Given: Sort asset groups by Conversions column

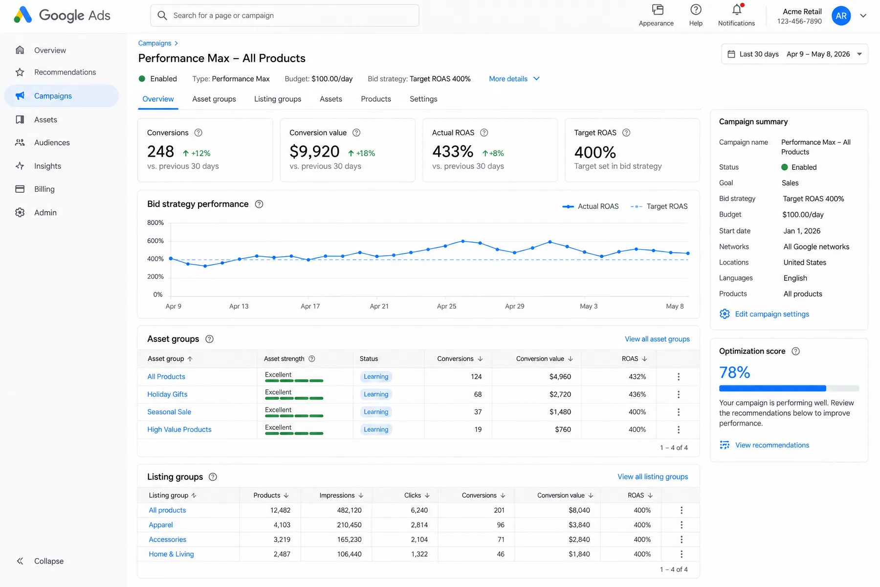Looking at the screenshot, I should click(460, 359).
